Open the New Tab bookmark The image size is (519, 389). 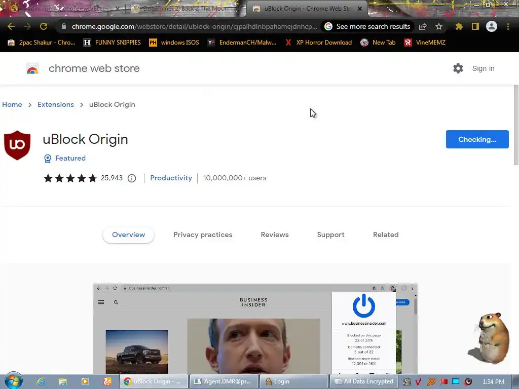(378, 43)
